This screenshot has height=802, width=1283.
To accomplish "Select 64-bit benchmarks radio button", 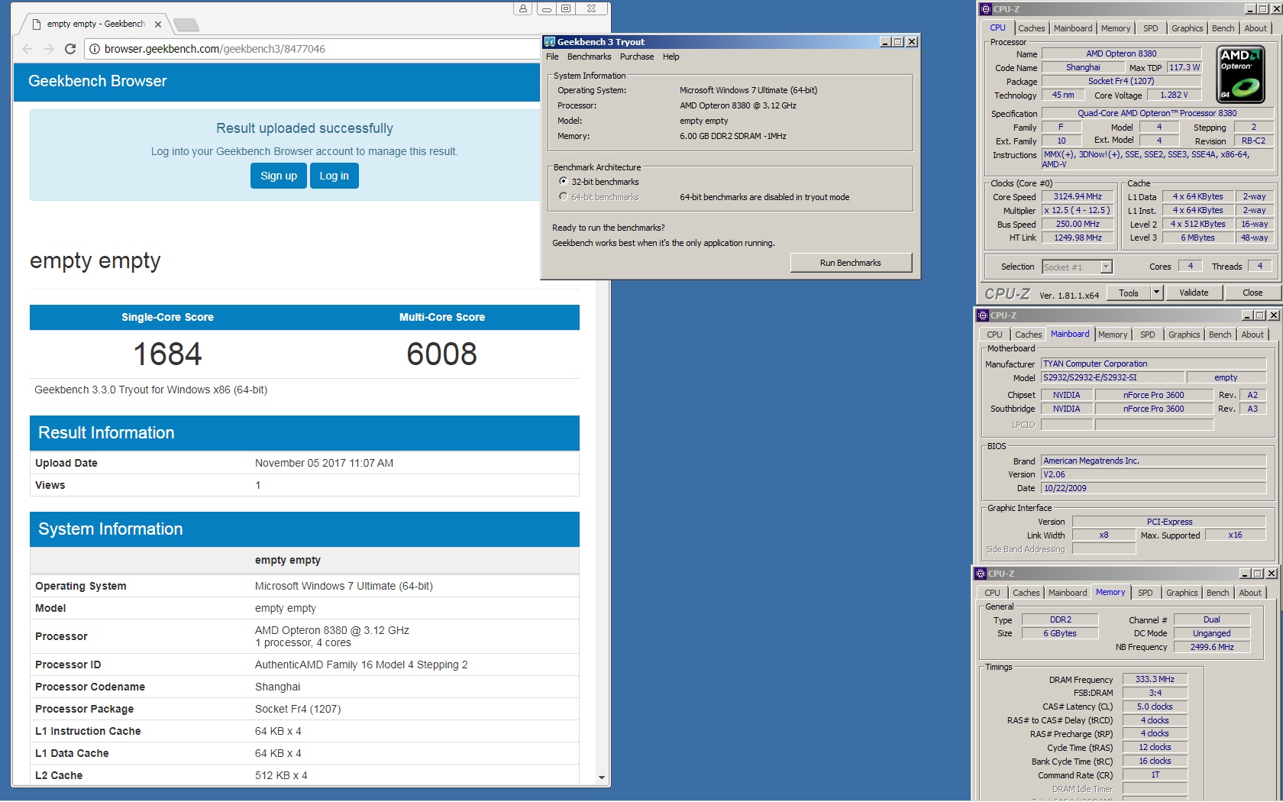I will tap(564, 197).
